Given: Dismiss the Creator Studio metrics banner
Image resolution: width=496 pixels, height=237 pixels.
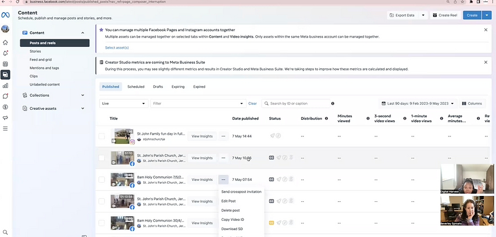Looking at the screenshot, I should [x=486, y=62].
